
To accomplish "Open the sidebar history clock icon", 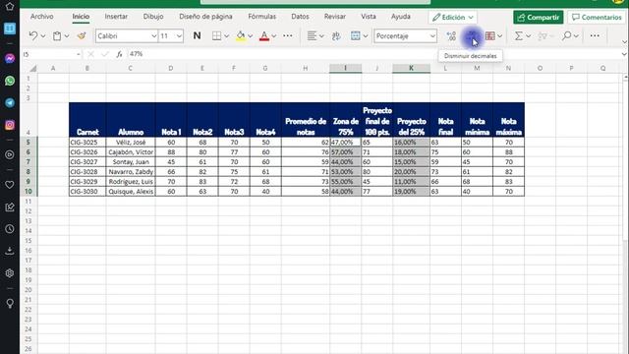I will point(10,229).
